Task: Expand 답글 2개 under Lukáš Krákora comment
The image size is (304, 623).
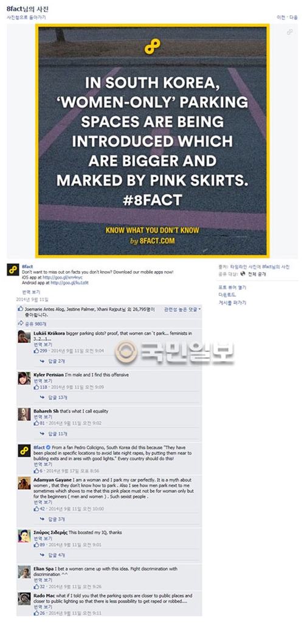Action: click(52, 361)
